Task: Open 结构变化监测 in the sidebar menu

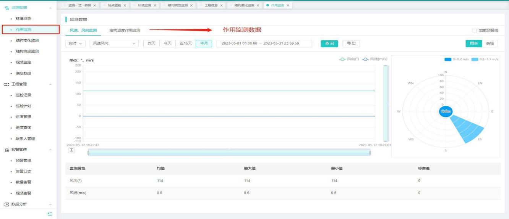Action: pos(27,40)
